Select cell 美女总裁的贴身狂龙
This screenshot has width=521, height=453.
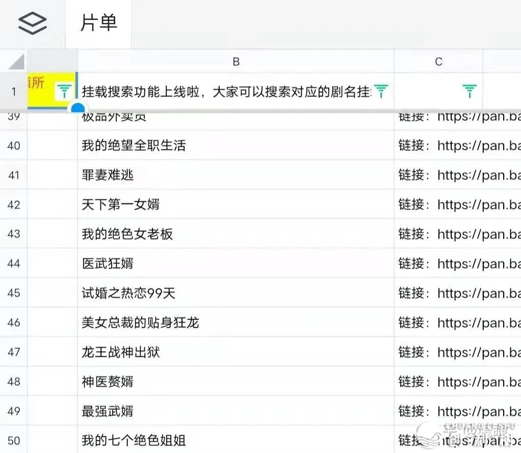pyautogui.click(x=140, y=323)
